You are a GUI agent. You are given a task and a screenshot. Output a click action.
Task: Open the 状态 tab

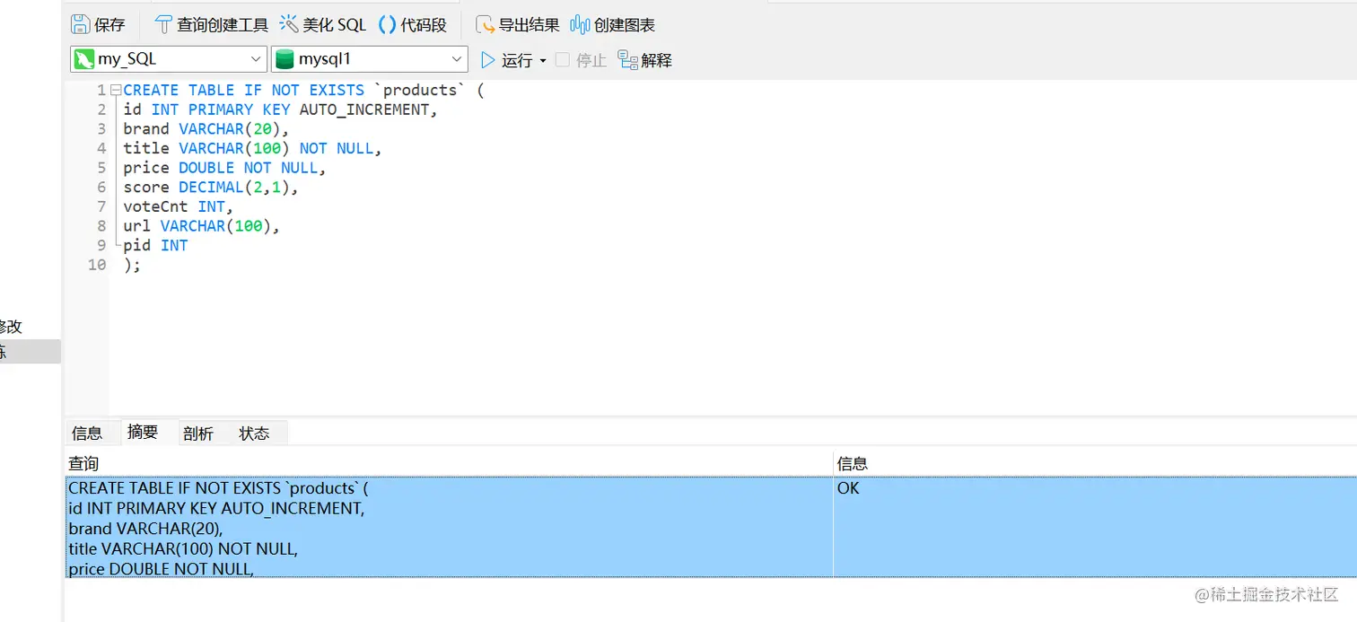pyautogui.click(x=254, y=434)
